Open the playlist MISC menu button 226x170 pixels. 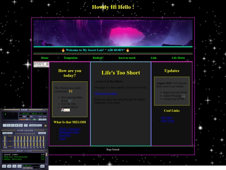point(19,166)
